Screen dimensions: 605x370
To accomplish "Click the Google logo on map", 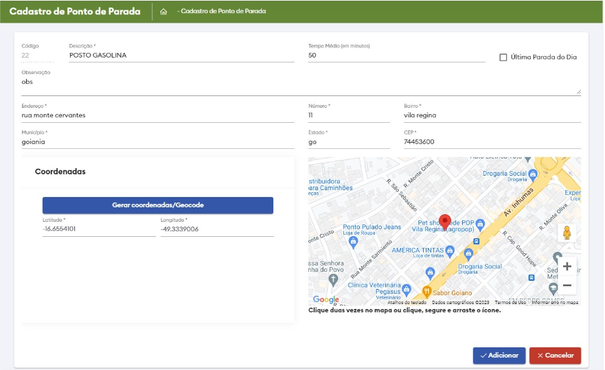I will tap(326, 299).
